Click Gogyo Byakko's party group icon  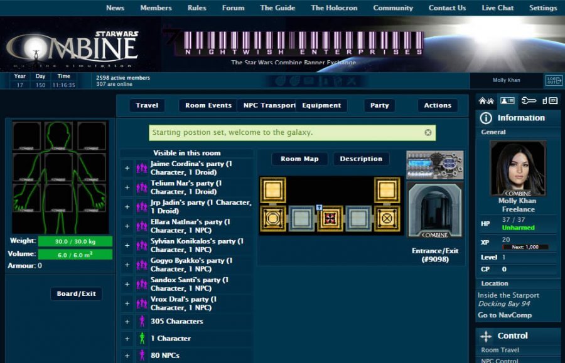142,265
